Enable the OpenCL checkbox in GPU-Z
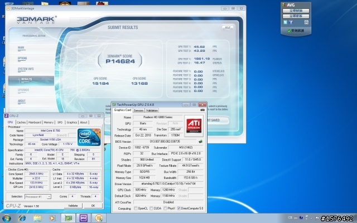This screenshot has width=357, height=223. click(136, 208)
